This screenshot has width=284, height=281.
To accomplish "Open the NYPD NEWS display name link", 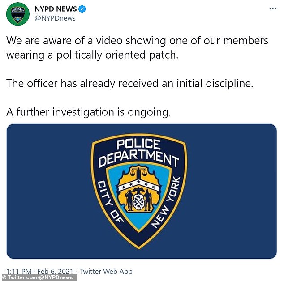I will (56, 9).
